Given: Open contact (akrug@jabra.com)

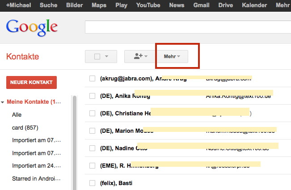Looking at the screenshot, I should [x=143, y=79].
